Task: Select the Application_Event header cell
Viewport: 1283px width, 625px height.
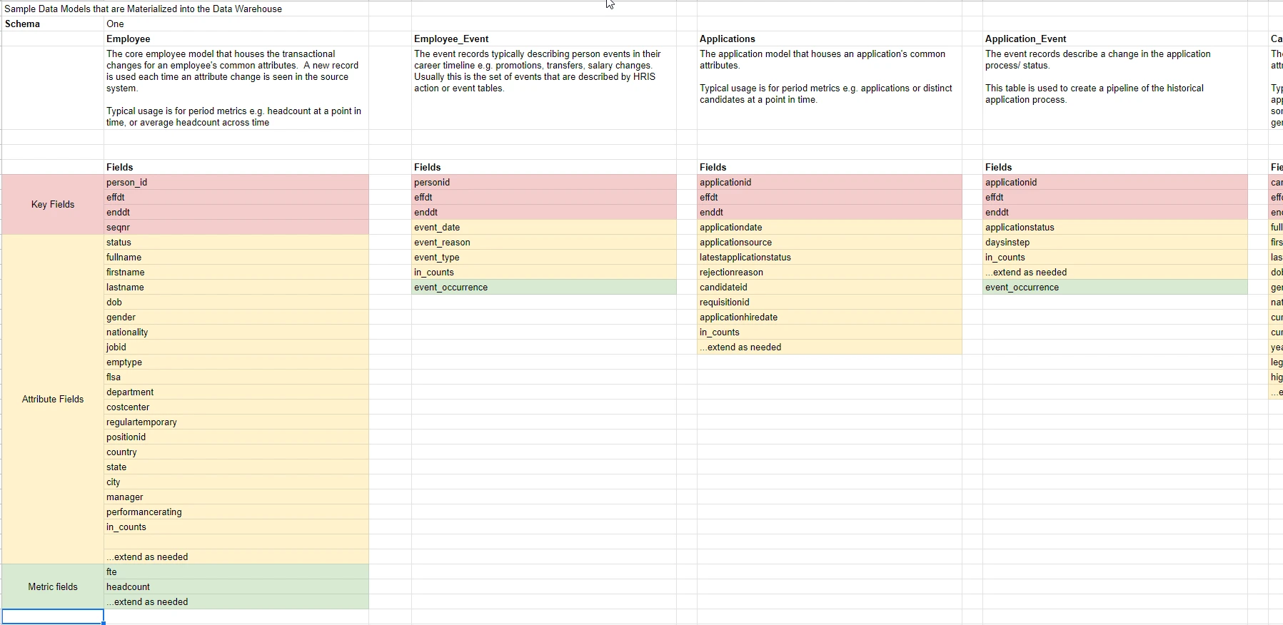Action: 1115,39
